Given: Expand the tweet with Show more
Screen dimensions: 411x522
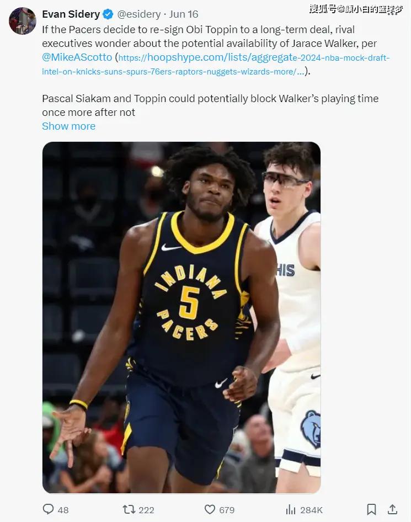Looking at the screenshot, I should click(68, 126).
